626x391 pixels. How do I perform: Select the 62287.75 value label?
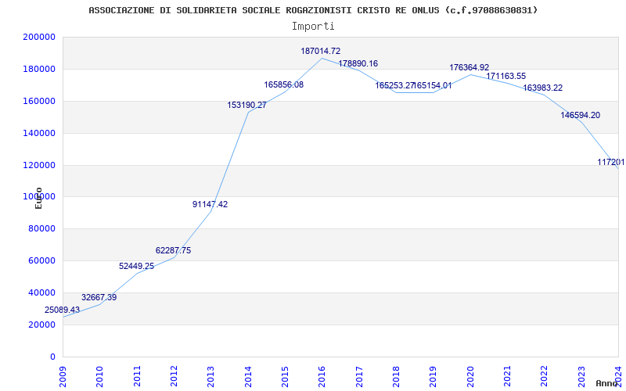pyautogui.click(x=173, y=250)
